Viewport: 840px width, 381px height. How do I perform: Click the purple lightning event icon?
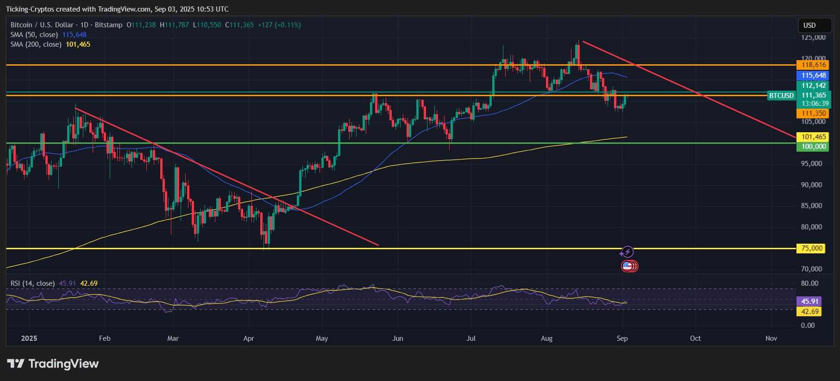[627, 252]
